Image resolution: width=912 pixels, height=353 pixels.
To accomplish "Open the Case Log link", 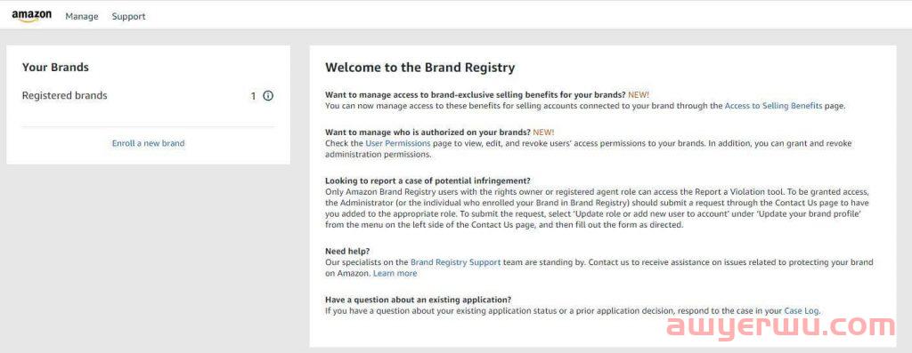I will pos(802,310).
